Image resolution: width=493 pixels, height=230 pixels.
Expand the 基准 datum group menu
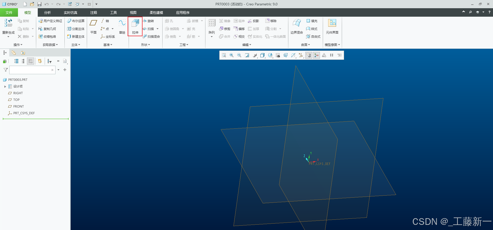tap(108, 45)
